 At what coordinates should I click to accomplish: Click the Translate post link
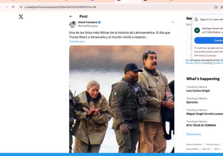(77, 41)
